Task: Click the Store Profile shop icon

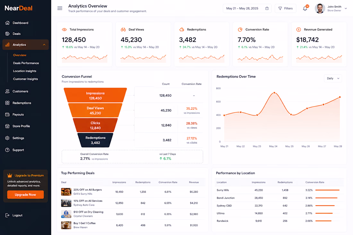Action: click(7, 126)
